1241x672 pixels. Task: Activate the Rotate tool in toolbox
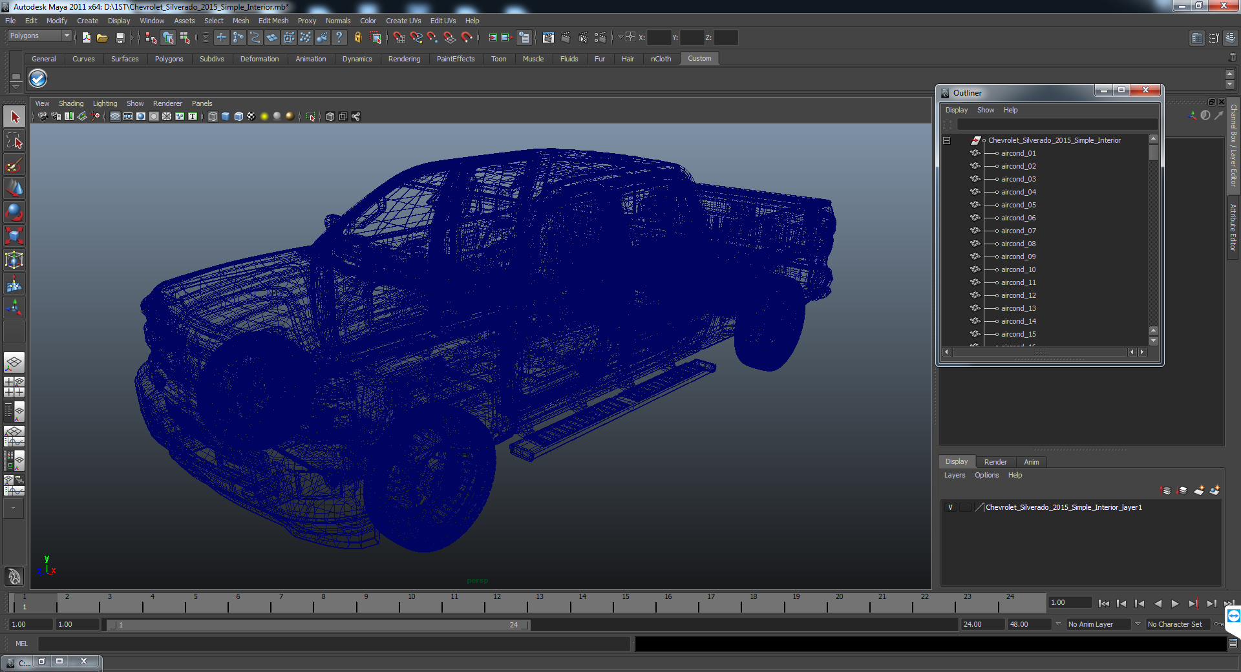pos(14,212)
